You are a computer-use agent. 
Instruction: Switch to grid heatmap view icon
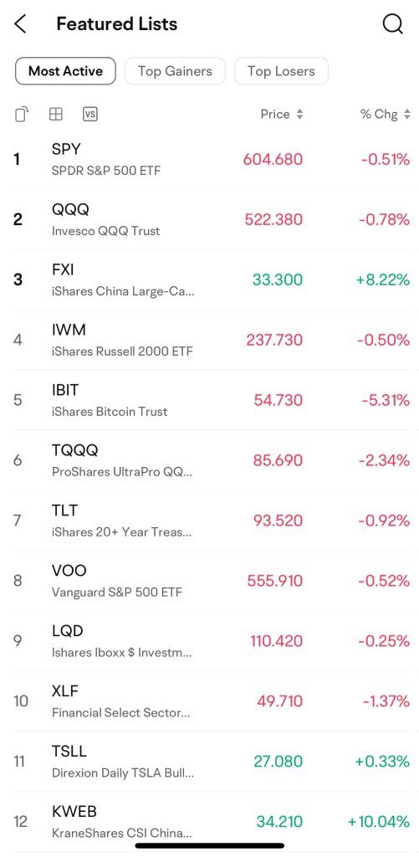click(x=56, y=114)
